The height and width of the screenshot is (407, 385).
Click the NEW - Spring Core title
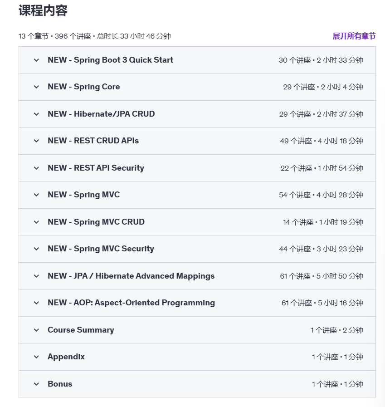click(84, 87)
